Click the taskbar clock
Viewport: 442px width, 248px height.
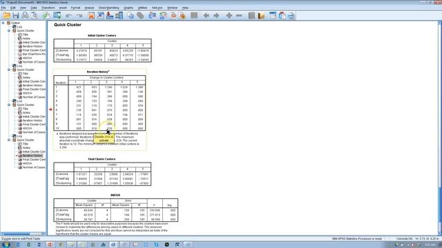[x=431, y=245]
